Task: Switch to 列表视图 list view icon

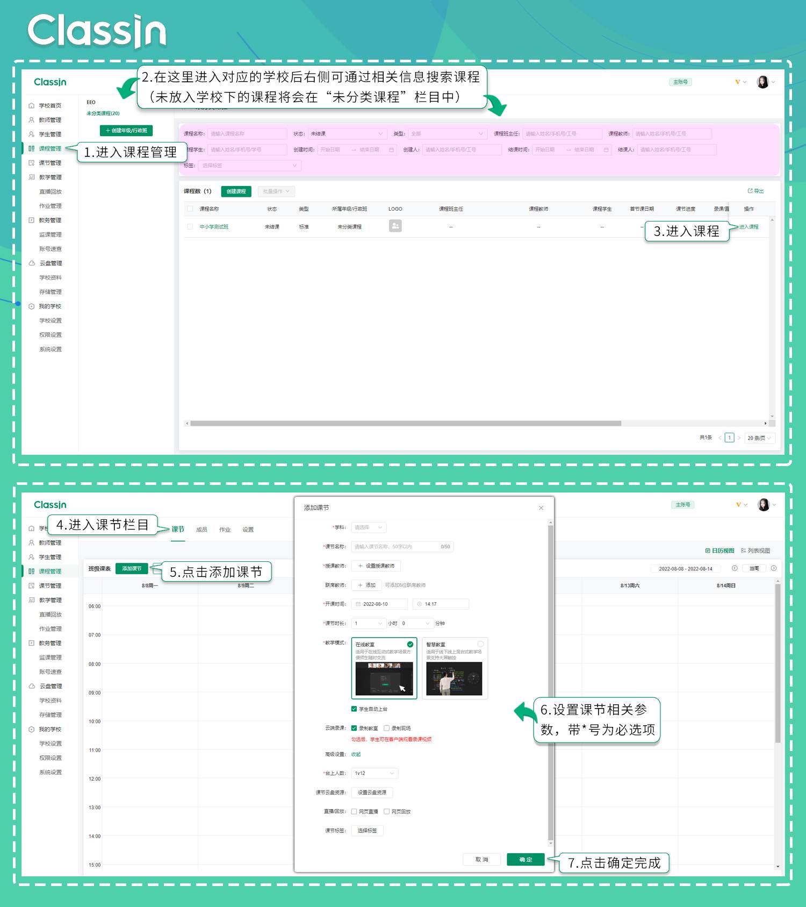Action: coord(743,551)
